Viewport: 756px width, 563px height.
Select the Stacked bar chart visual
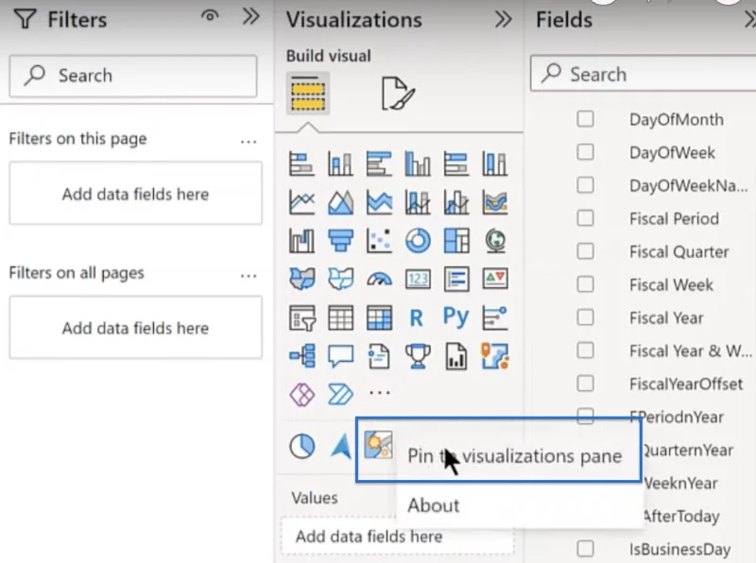301,163
